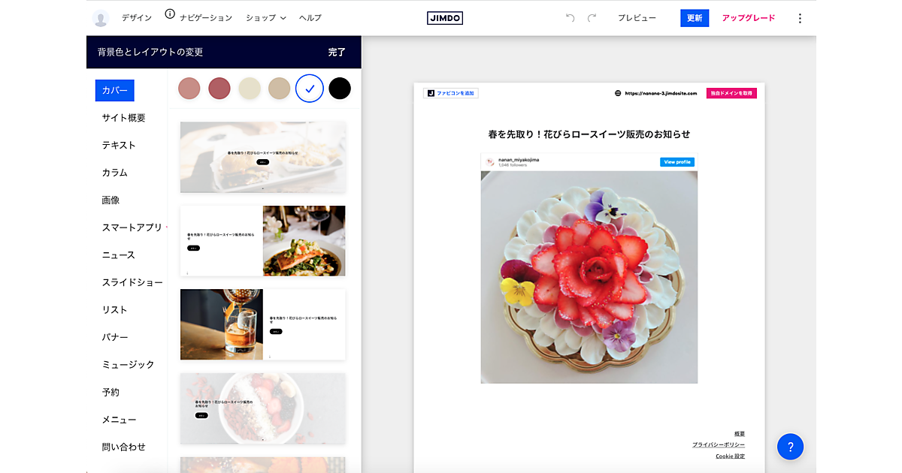Open the ヘルプ menu
This screenshot has width=902, height=473.
tap(310, 18)
